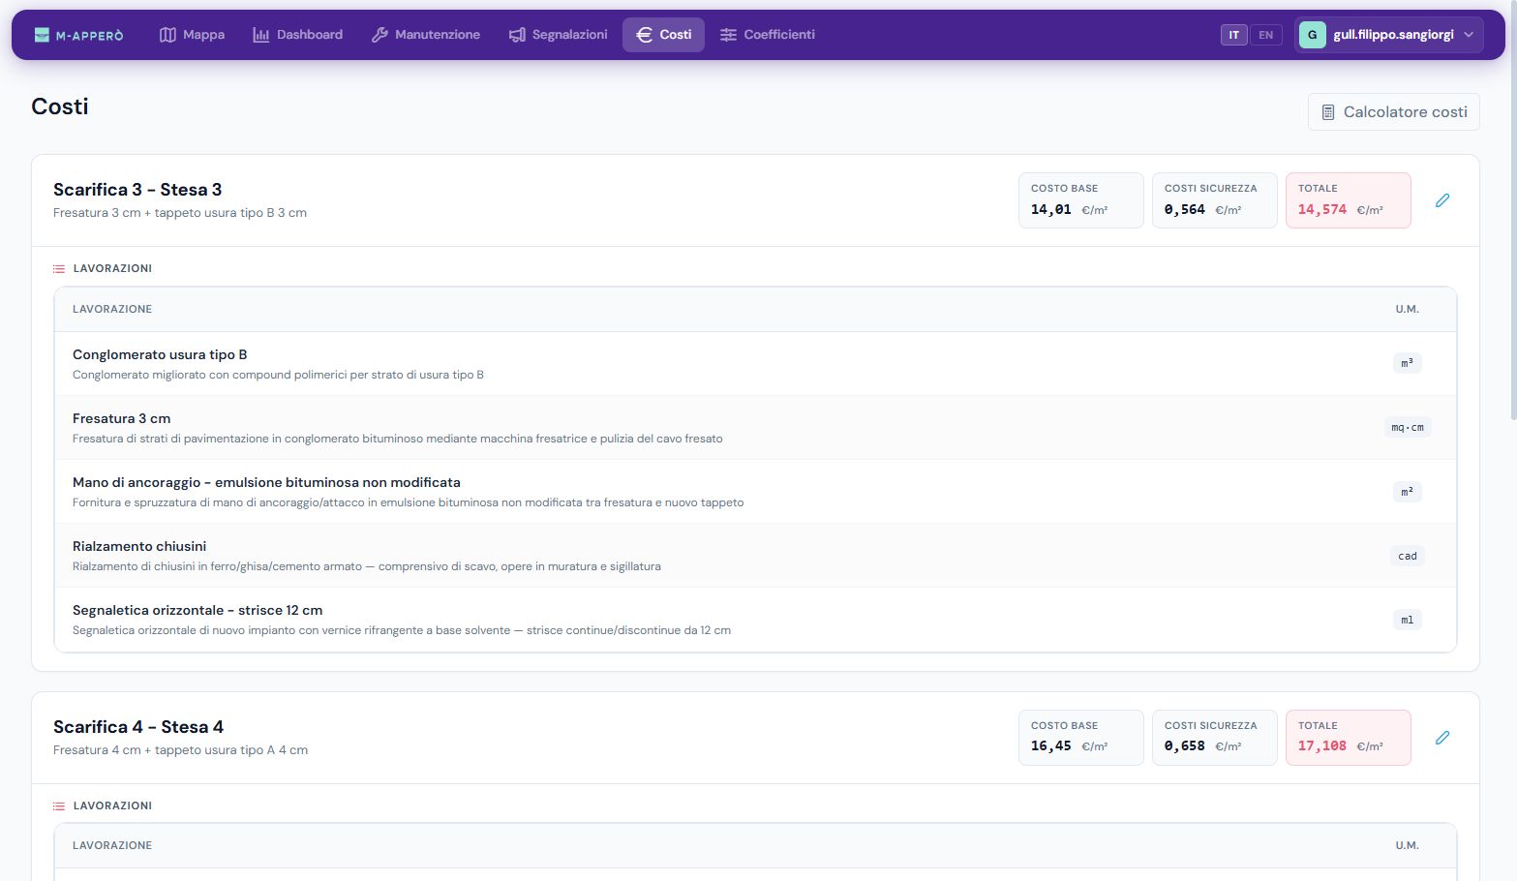Click the Fresatura 4 cm + tappeto subtitle
Image resolution: width=1517 pixels, height=881 pixels.
[181, 750]
